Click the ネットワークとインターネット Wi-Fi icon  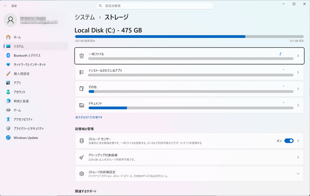coord(8,64)
